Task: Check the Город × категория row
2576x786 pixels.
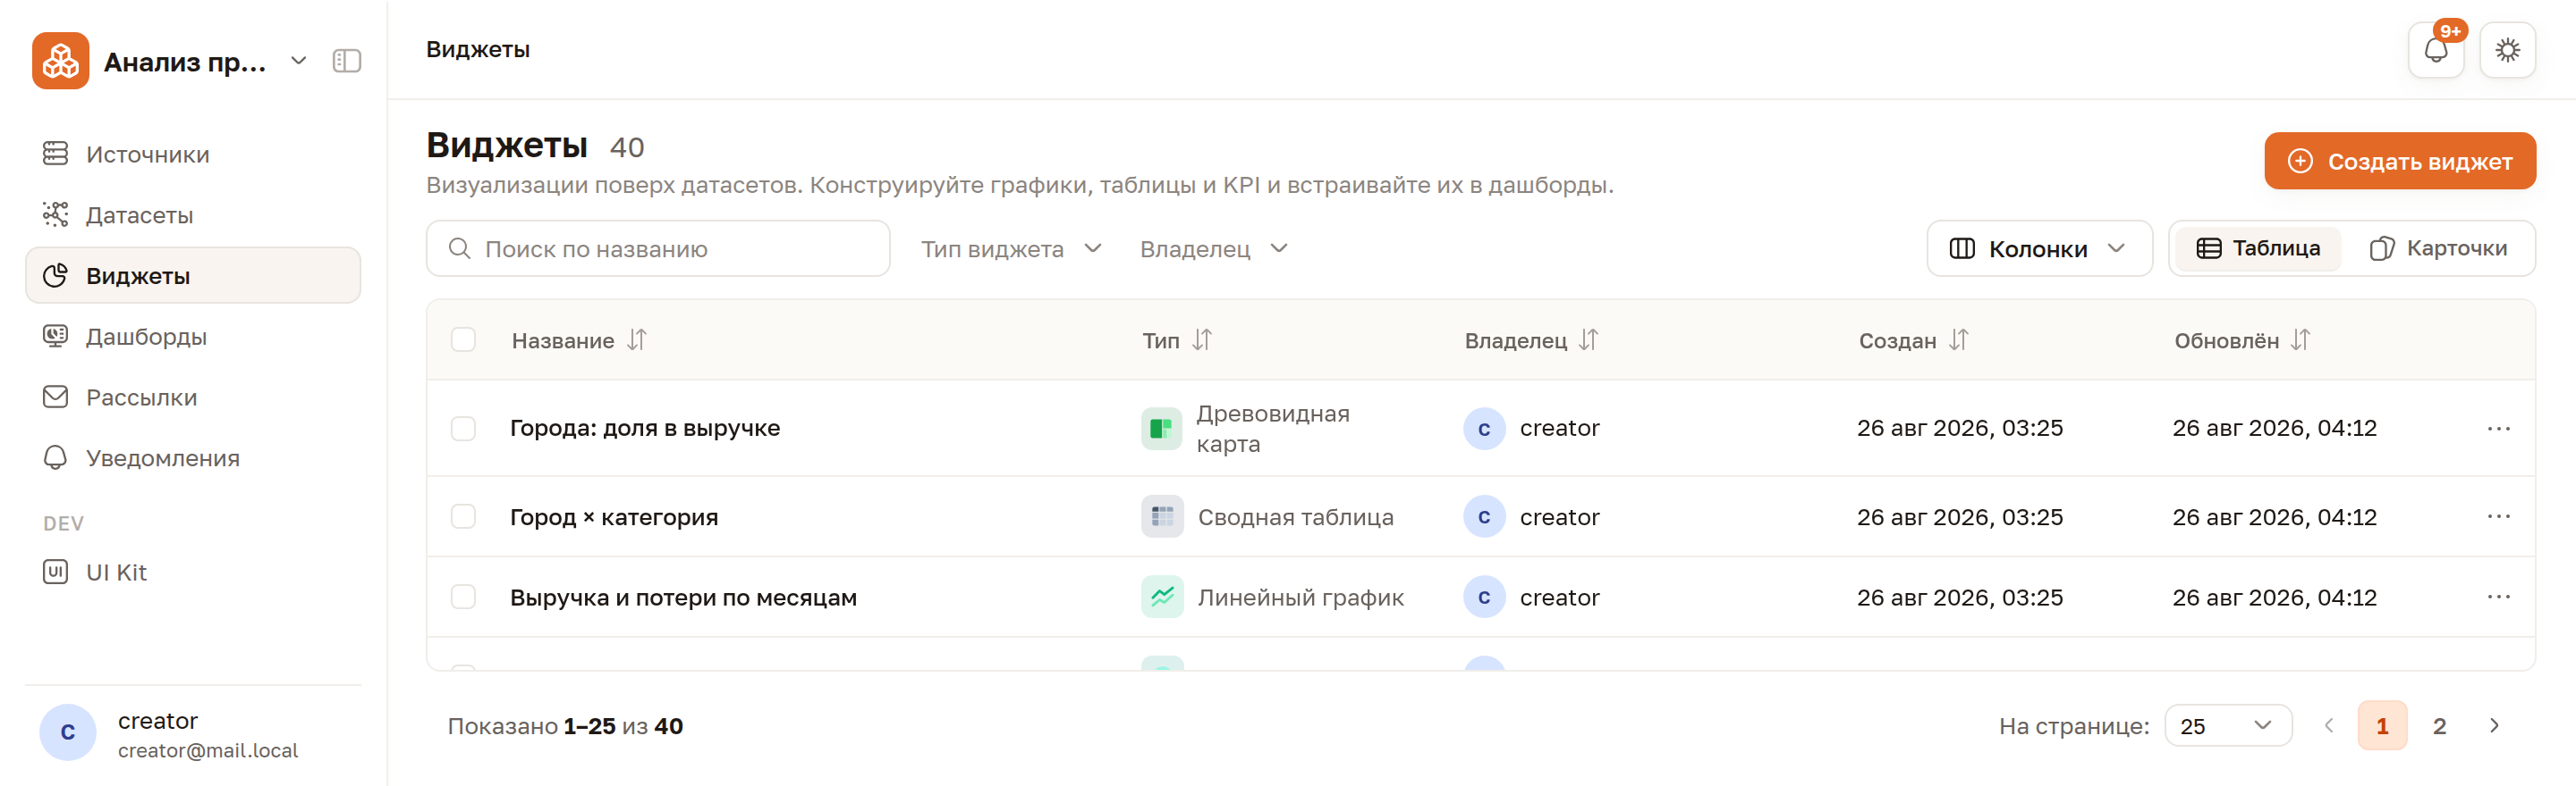Action: [x=463, y=516]
